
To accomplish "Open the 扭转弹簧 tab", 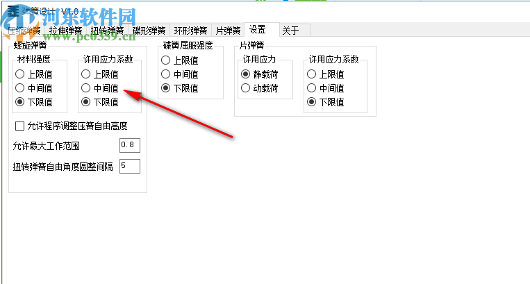I will (107, 31).
